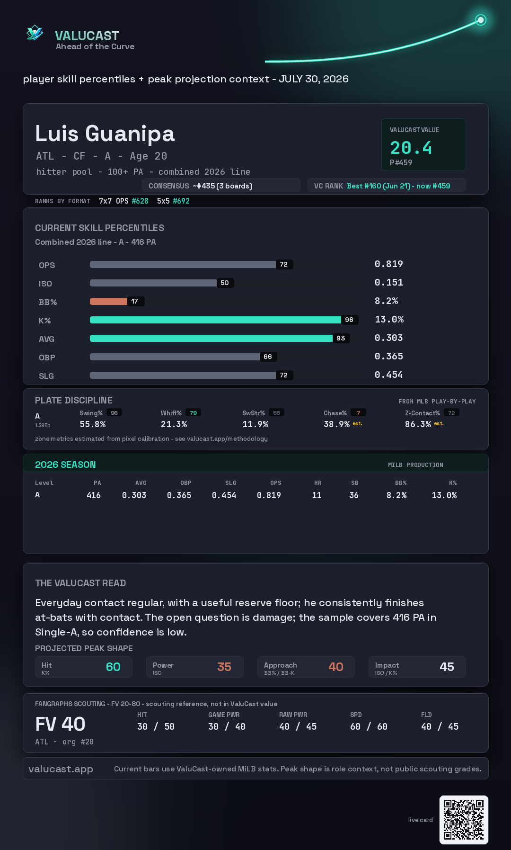Click the Chase% 7 percentile badge

(x=358, y=413)
